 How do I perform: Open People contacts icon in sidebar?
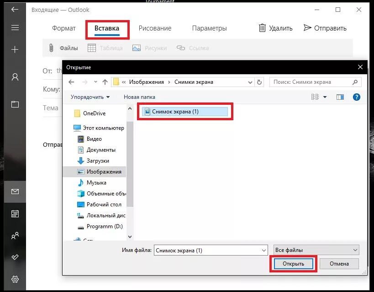point(15,236)
